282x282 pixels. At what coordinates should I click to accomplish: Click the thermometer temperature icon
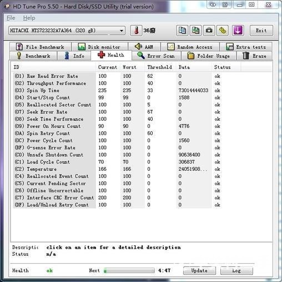tap(136, 31)
